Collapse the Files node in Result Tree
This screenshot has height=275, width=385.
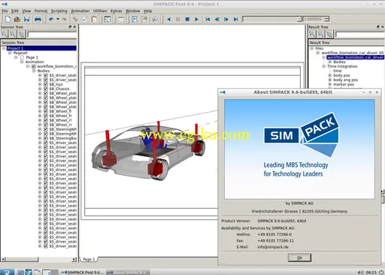tap(312, 48)
